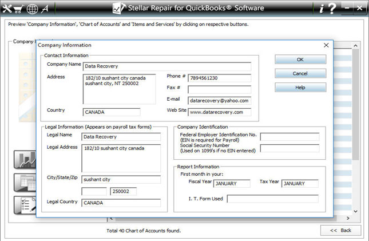This screenshot has width=369, height=241.
Task: Click the E-mail field
Action: [x=219, y=101]
